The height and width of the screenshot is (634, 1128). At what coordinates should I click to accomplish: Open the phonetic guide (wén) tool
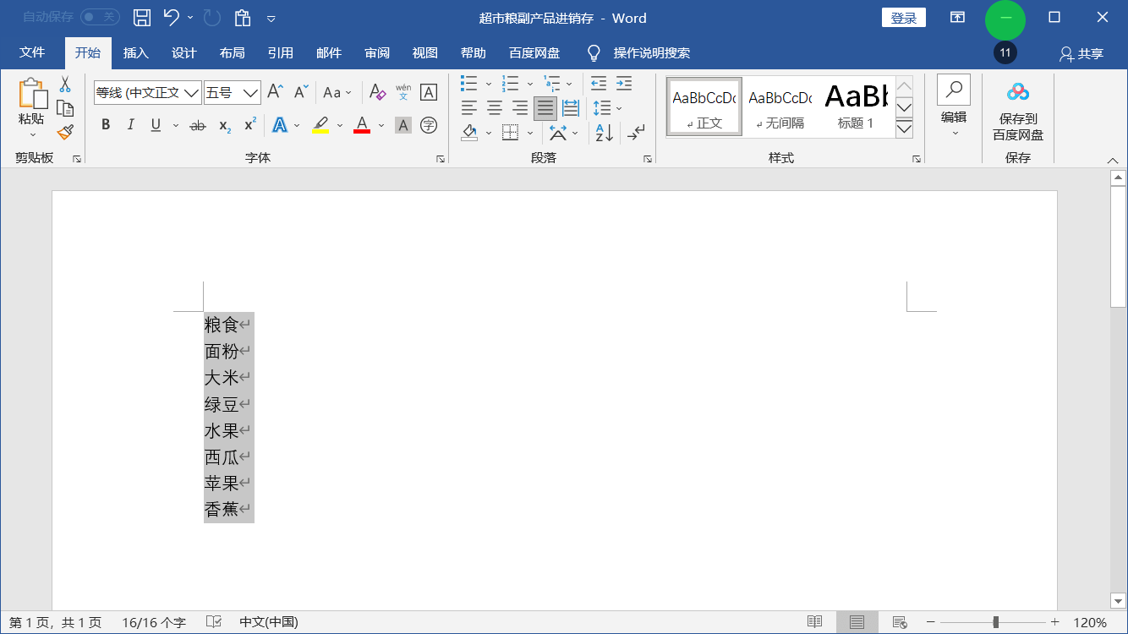403,92
